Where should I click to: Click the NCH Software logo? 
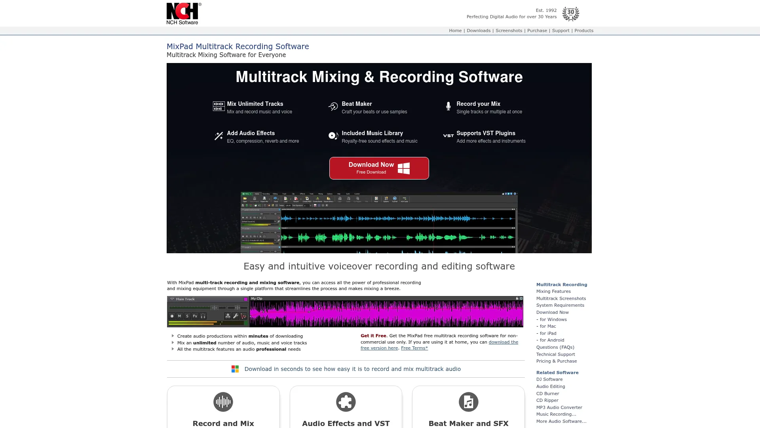pos(184,13)
